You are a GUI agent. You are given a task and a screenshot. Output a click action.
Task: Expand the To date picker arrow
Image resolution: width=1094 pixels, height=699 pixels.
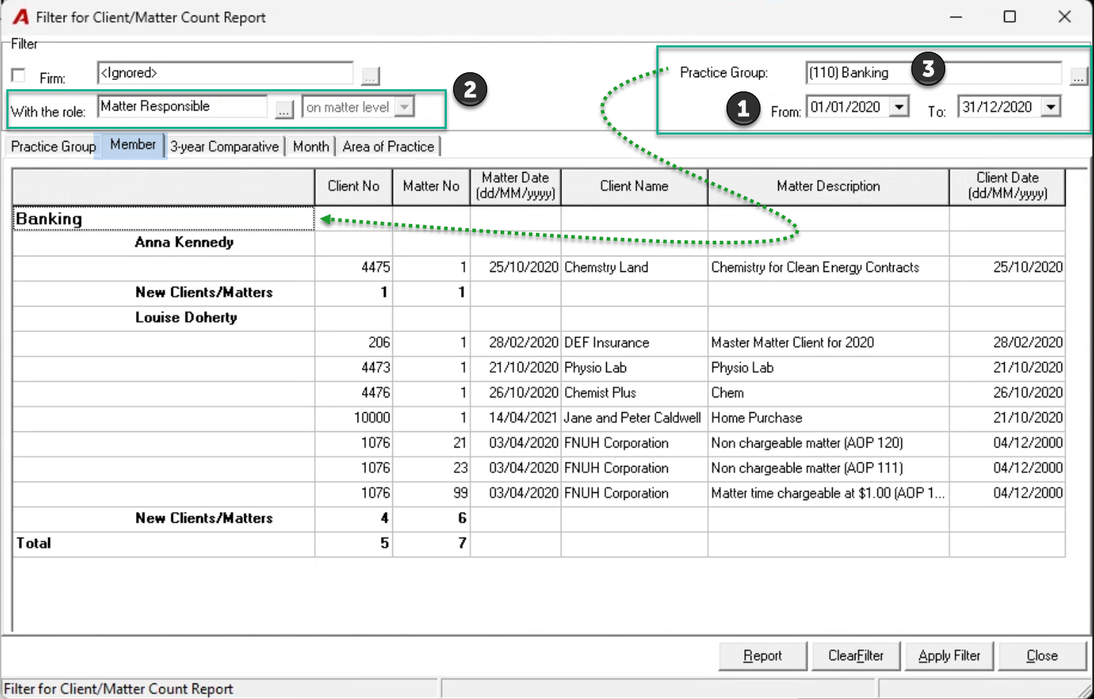point(1051,107)
